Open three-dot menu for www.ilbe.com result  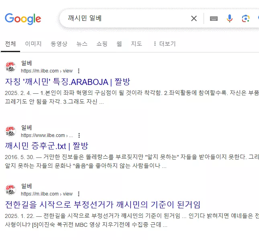79,135
